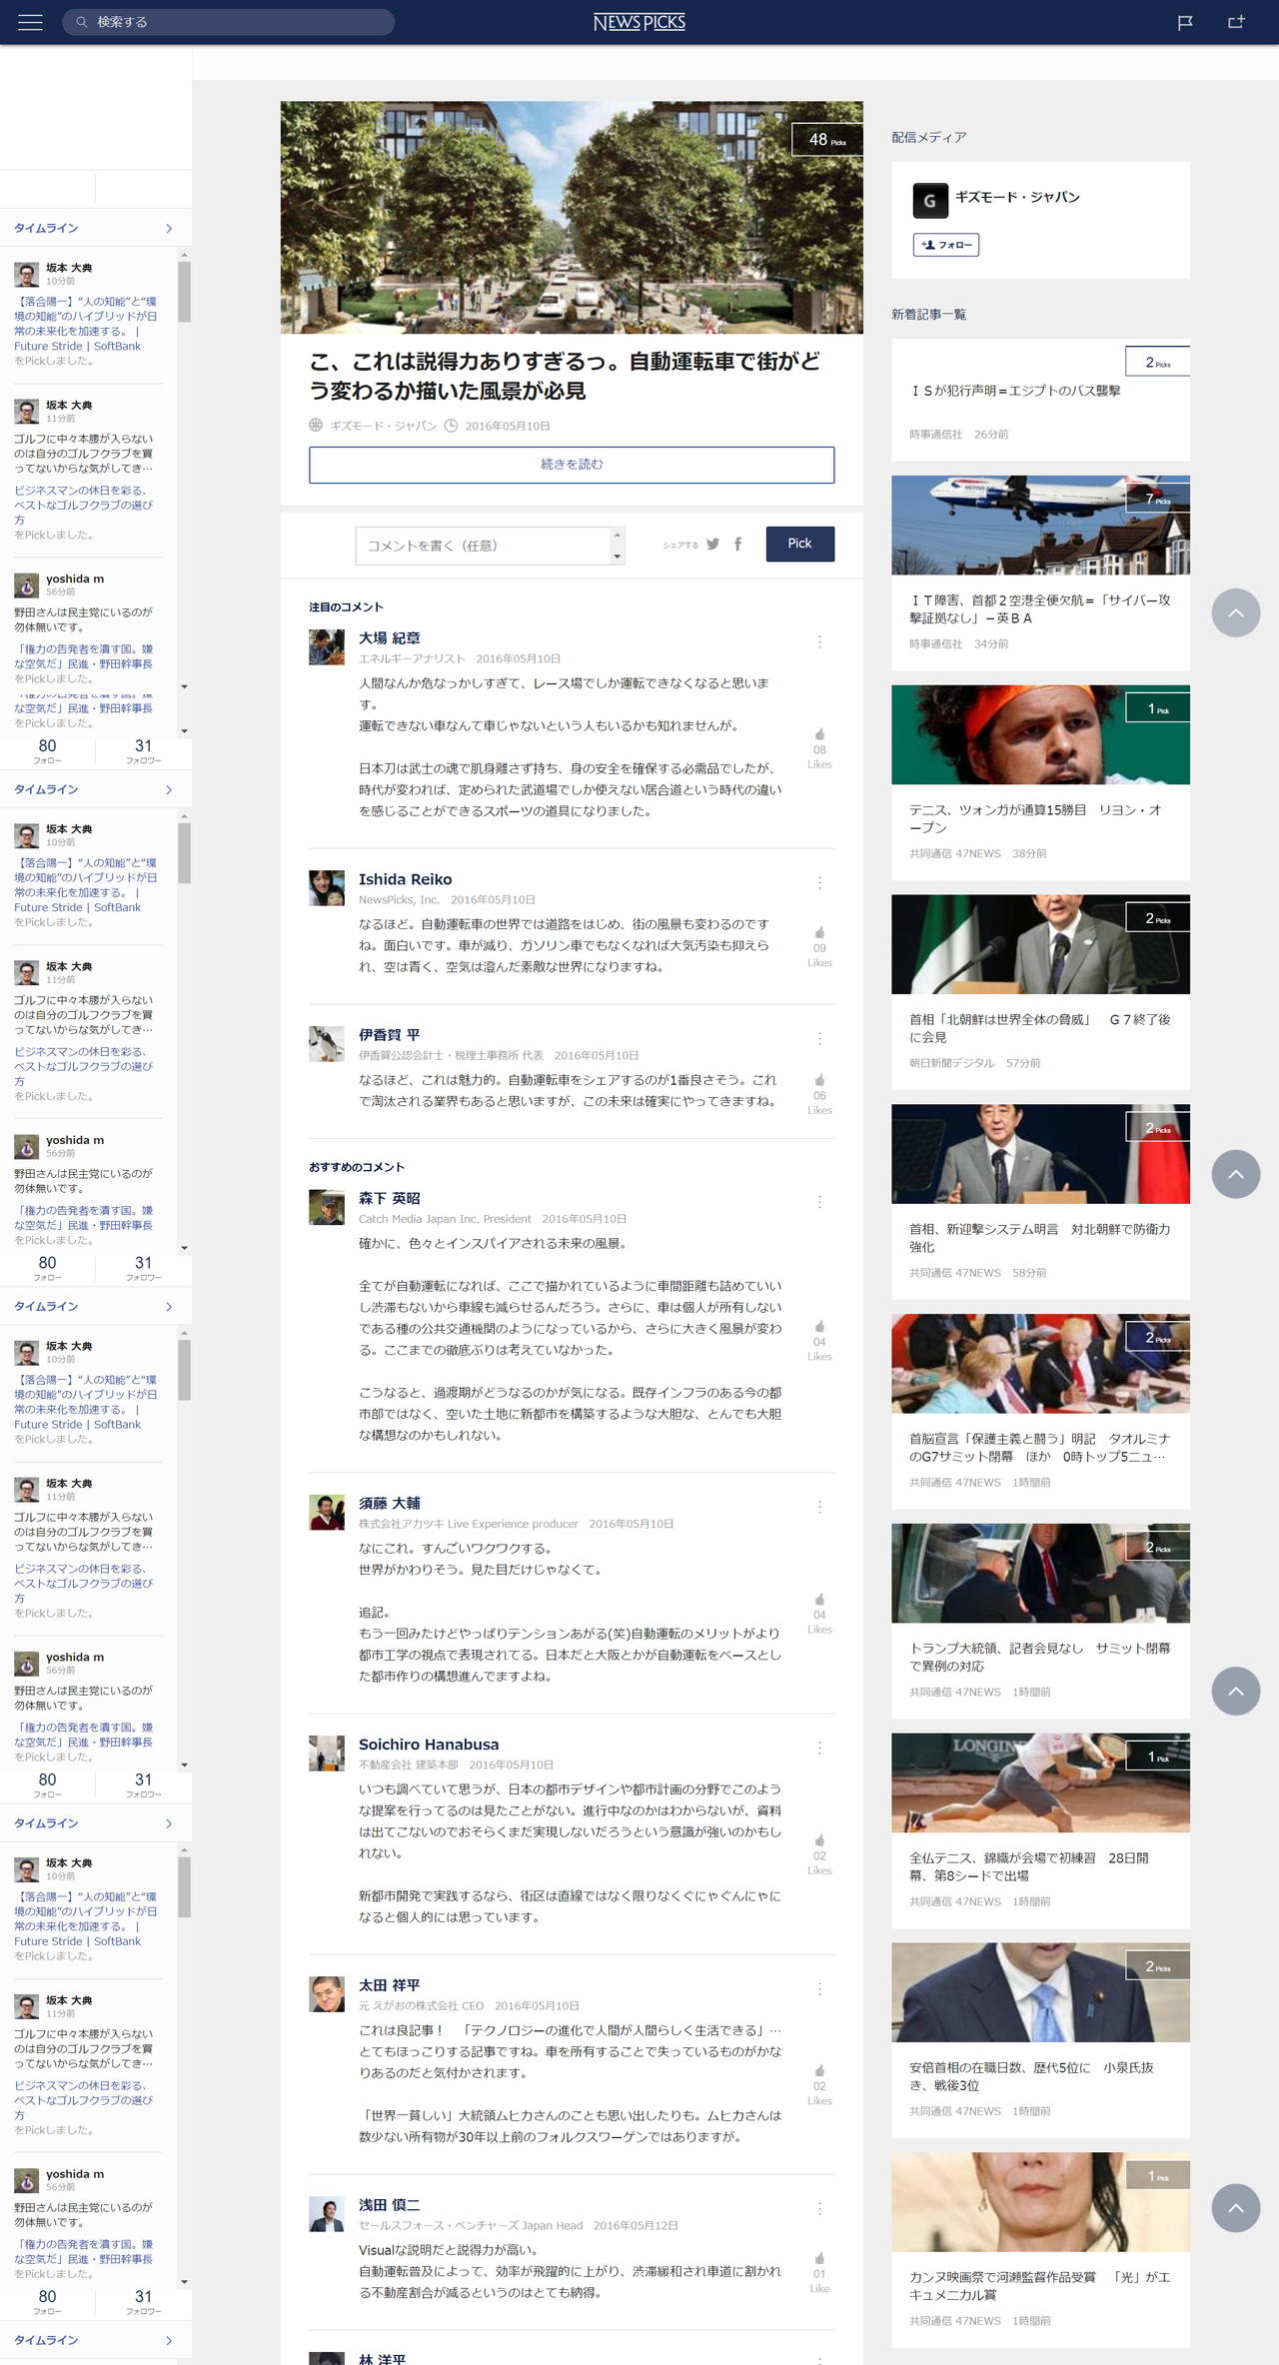Open Soichiro Hanabusa's profile name link
This screenshot has width=1279, height=2365.
(x=429, y=1745)
